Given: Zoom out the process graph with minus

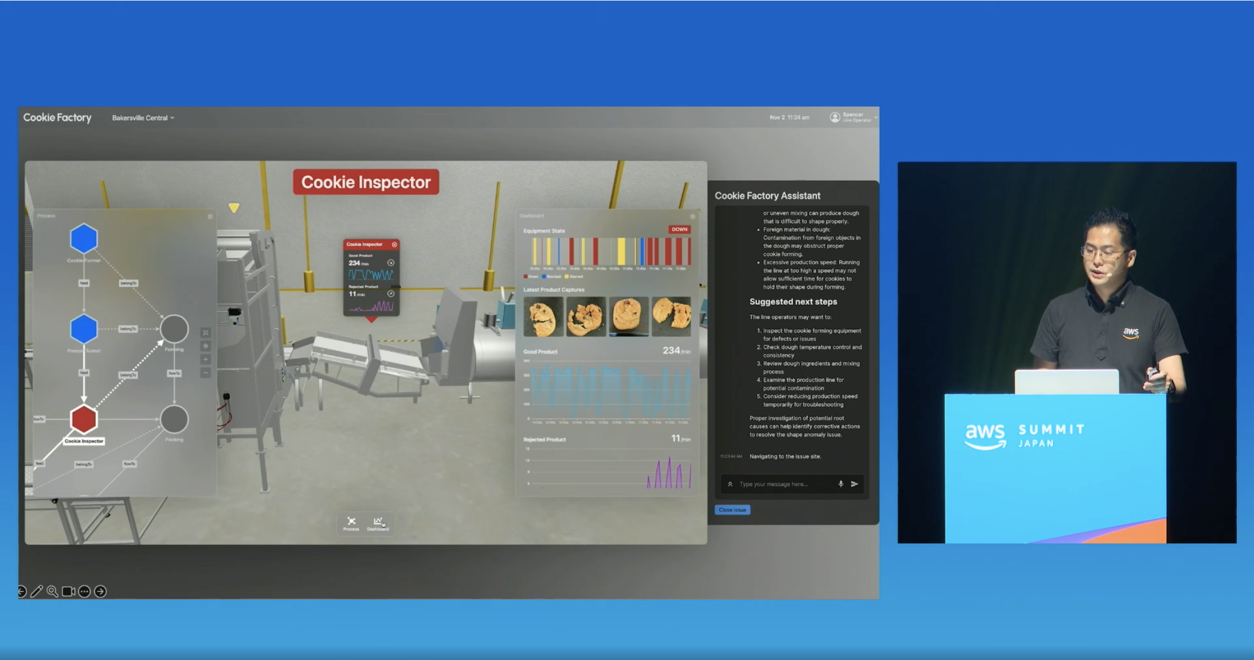Looking at the screenshot, I should [x=206, y=372].
